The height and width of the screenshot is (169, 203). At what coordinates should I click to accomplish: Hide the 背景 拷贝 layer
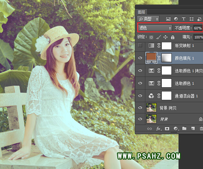click(140, 108)
